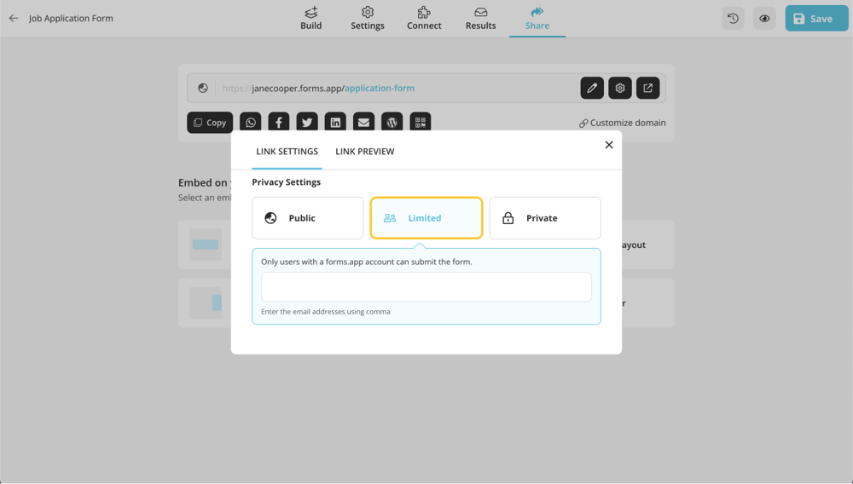Image resolution: width=853 pixels, height=484 pixels.
Task: Open the Results tab
Action: point(480,18)
